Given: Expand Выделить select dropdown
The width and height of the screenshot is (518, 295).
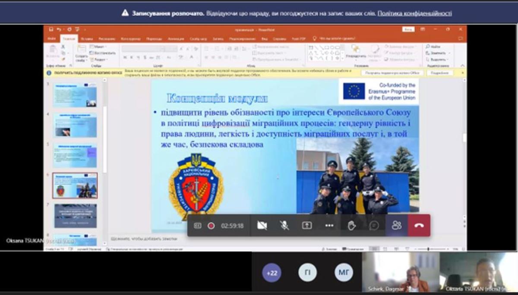Looking at the screenshot, I should click(x=437, y=60).
